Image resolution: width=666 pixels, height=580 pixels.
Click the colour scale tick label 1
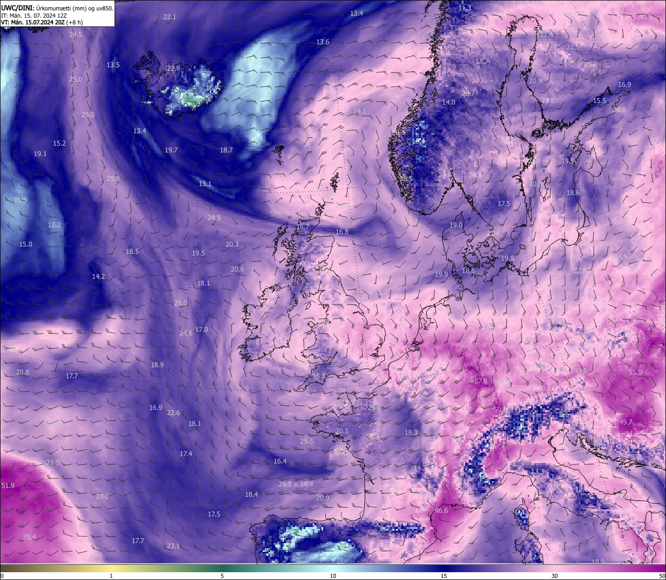tap(111, 576)
